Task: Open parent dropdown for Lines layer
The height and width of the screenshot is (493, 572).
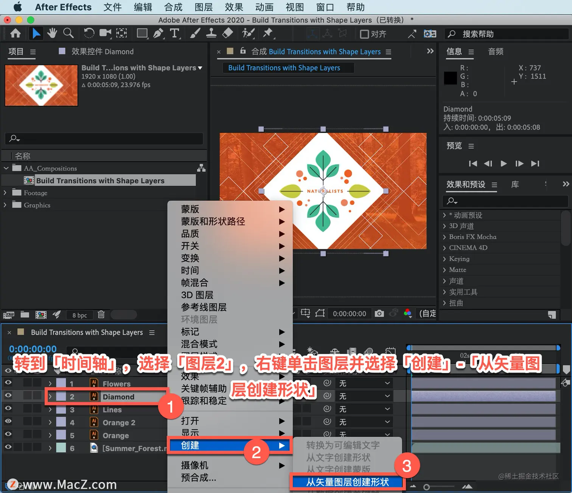Action: click(x=364, y=409)
